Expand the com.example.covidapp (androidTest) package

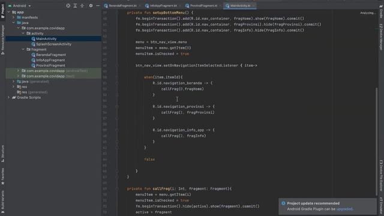tap(19, 71)
